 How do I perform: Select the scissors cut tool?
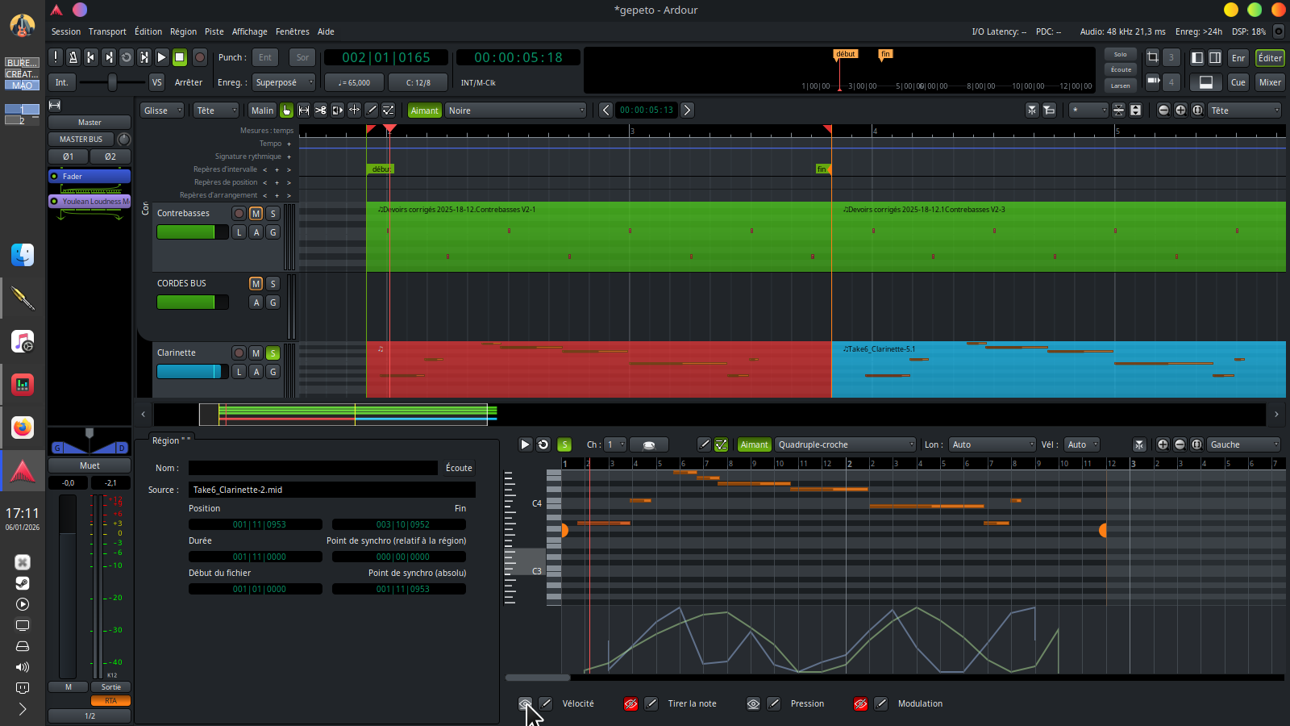coord(320,111)
